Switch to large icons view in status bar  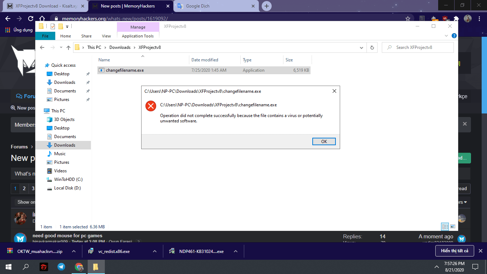[453, 227]
